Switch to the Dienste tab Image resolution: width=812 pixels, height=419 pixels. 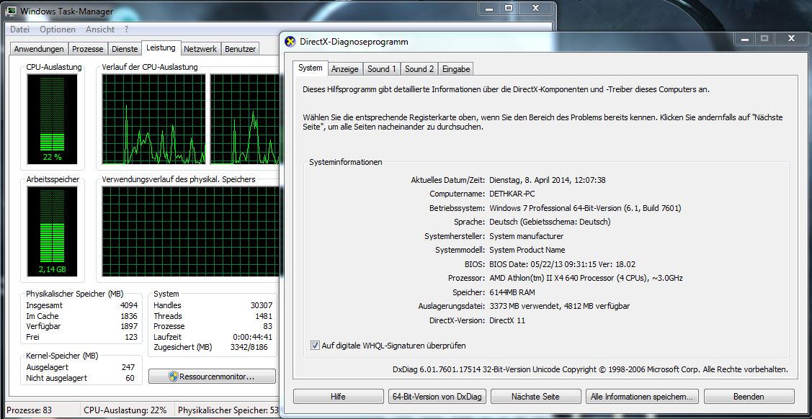coord(125,49)
